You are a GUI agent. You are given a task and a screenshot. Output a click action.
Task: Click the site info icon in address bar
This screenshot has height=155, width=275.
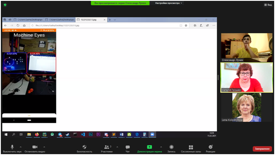[32, 25]
